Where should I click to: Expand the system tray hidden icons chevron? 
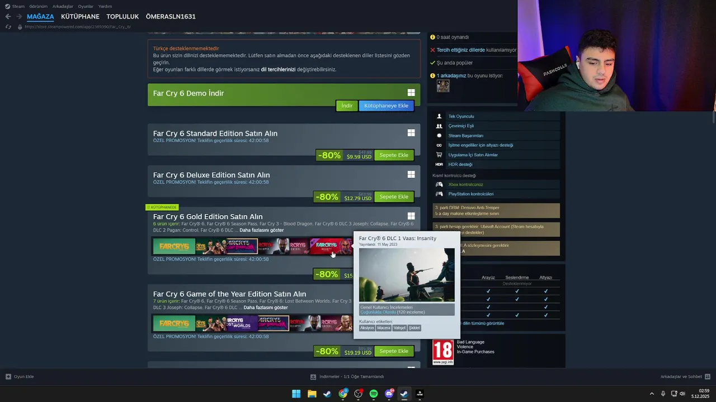click(652, 394)
